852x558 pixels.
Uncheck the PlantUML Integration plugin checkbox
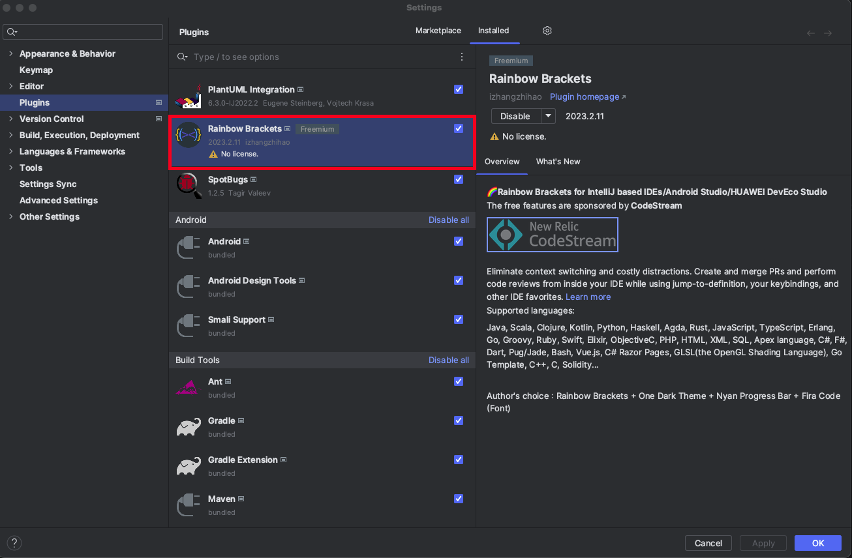459,89
